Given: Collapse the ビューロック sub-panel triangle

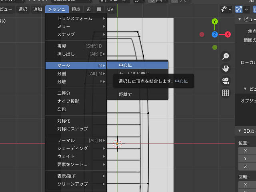Looking at the screenshot, I should click(245, 89).
